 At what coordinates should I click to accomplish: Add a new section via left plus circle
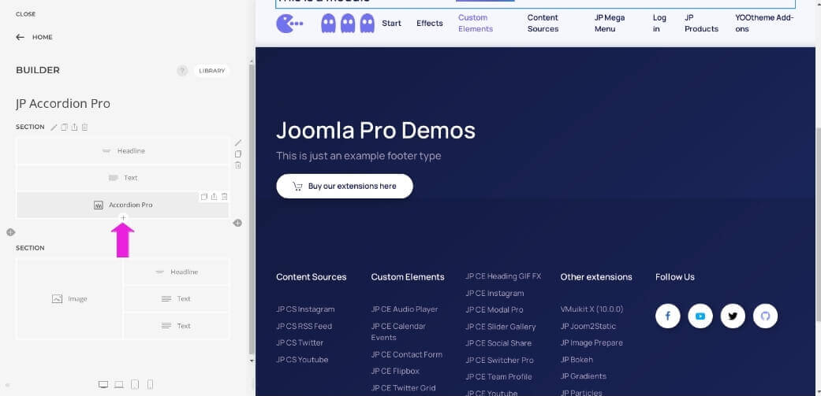pyautogui.click(x=10, y=232)
